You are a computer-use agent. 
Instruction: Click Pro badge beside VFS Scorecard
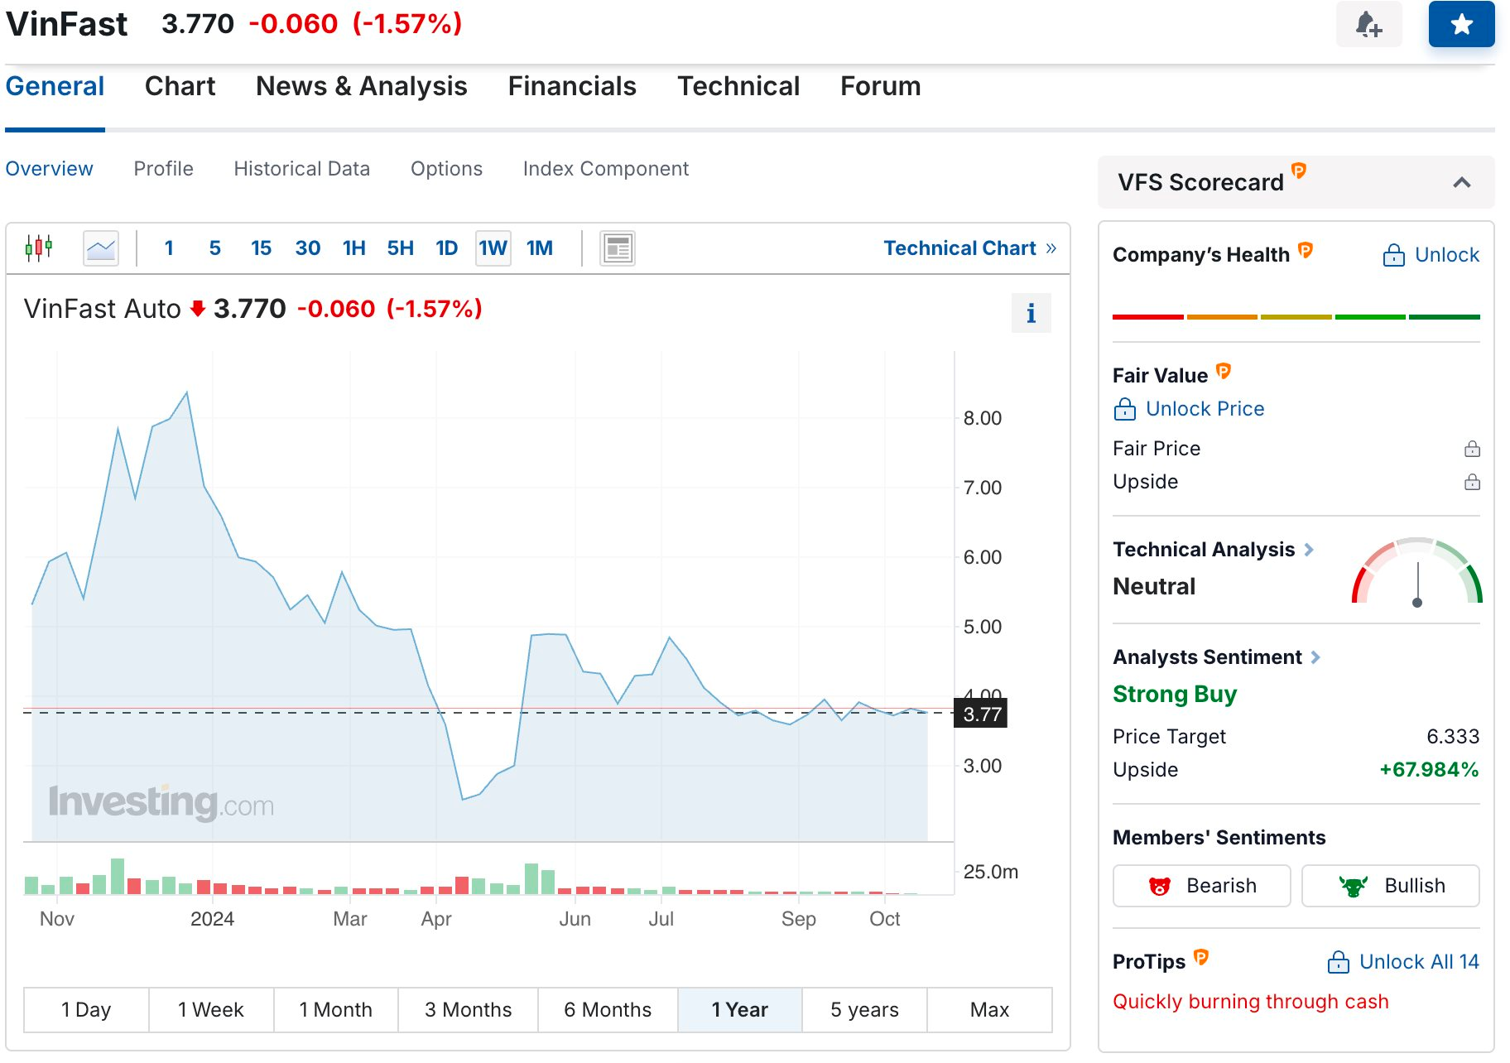(1299, 171)
